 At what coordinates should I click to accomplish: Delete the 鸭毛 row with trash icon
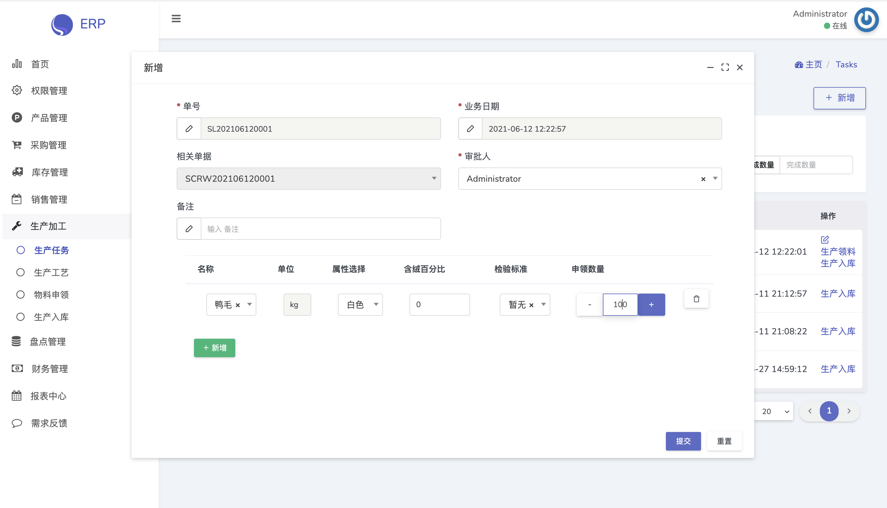tap(696, 299)
